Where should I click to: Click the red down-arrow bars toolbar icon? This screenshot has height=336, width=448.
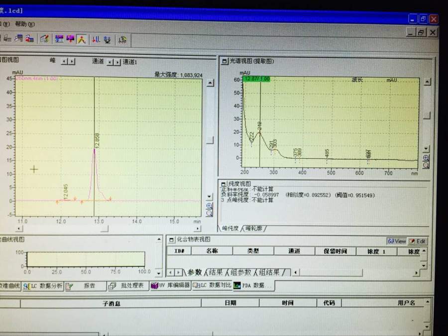[96, 39]
